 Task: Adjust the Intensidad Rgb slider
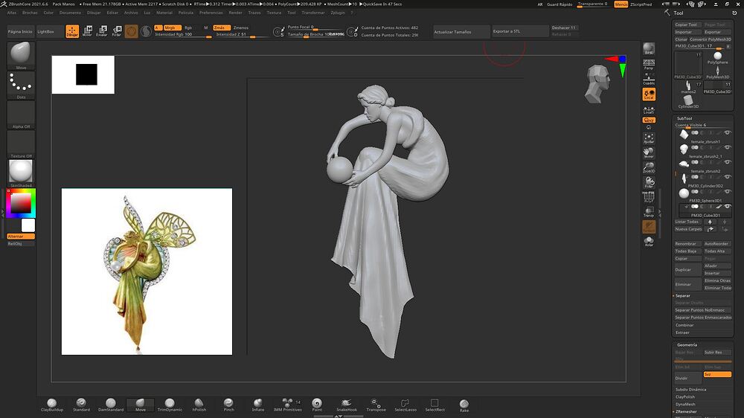(183, 35)
